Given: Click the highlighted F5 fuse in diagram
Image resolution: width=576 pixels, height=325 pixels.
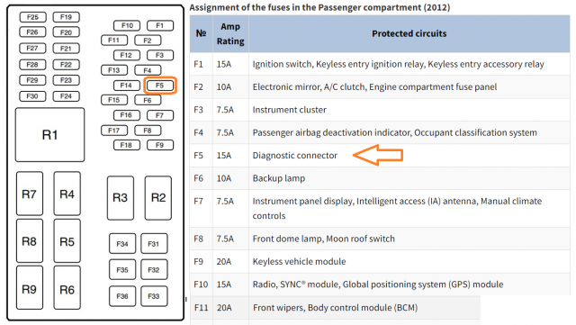Looking at the screenshot, I should 160,86.
